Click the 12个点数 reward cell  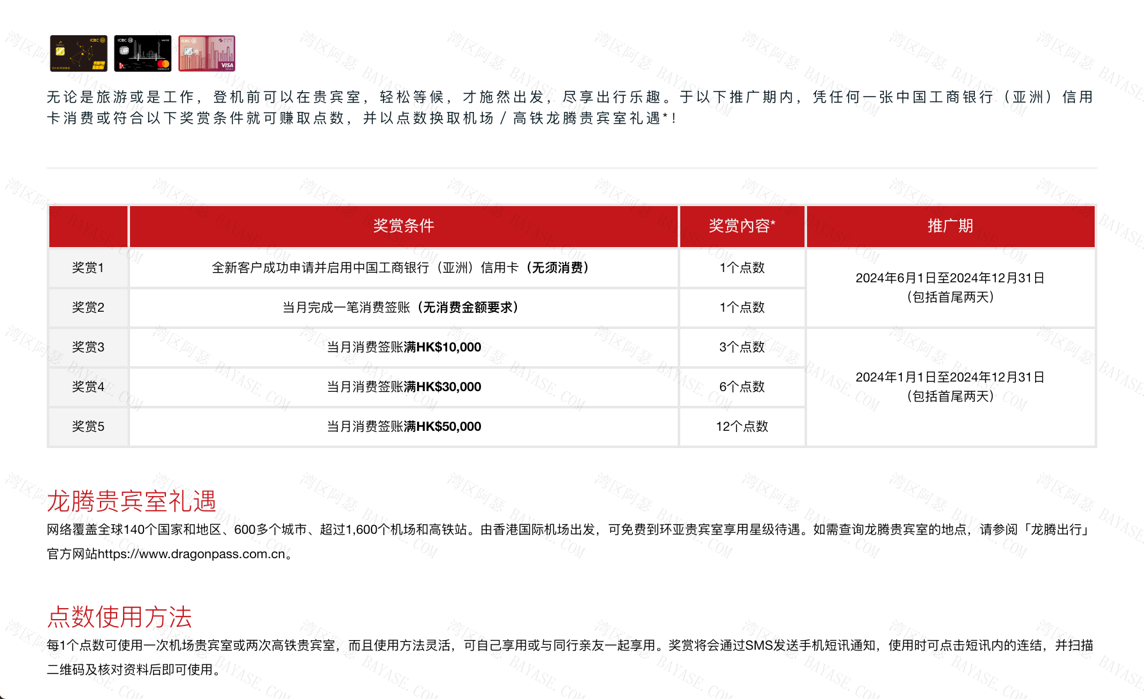click(742, 426)
